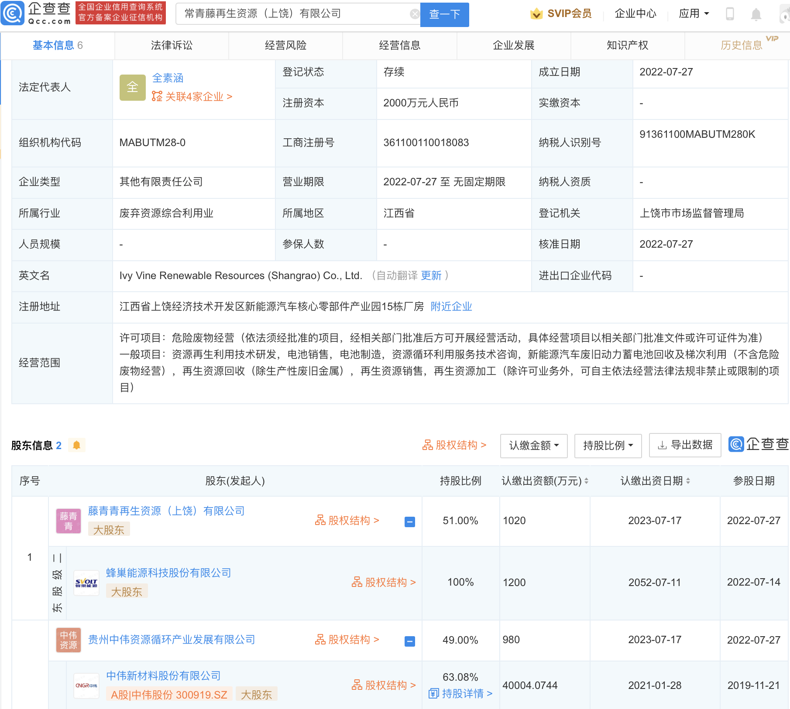Switch to the 企业发展 tab
790x709 pixels.
pyautogui.click(x=513, y=45)
